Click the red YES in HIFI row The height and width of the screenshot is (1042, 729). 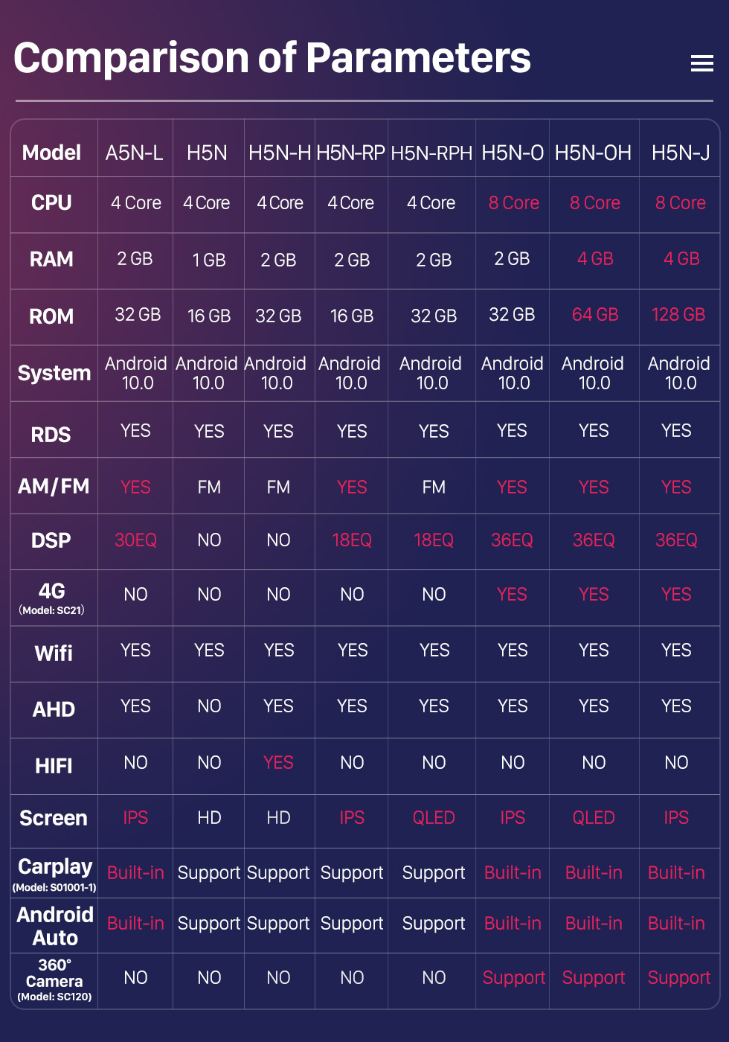pos(278,763)
